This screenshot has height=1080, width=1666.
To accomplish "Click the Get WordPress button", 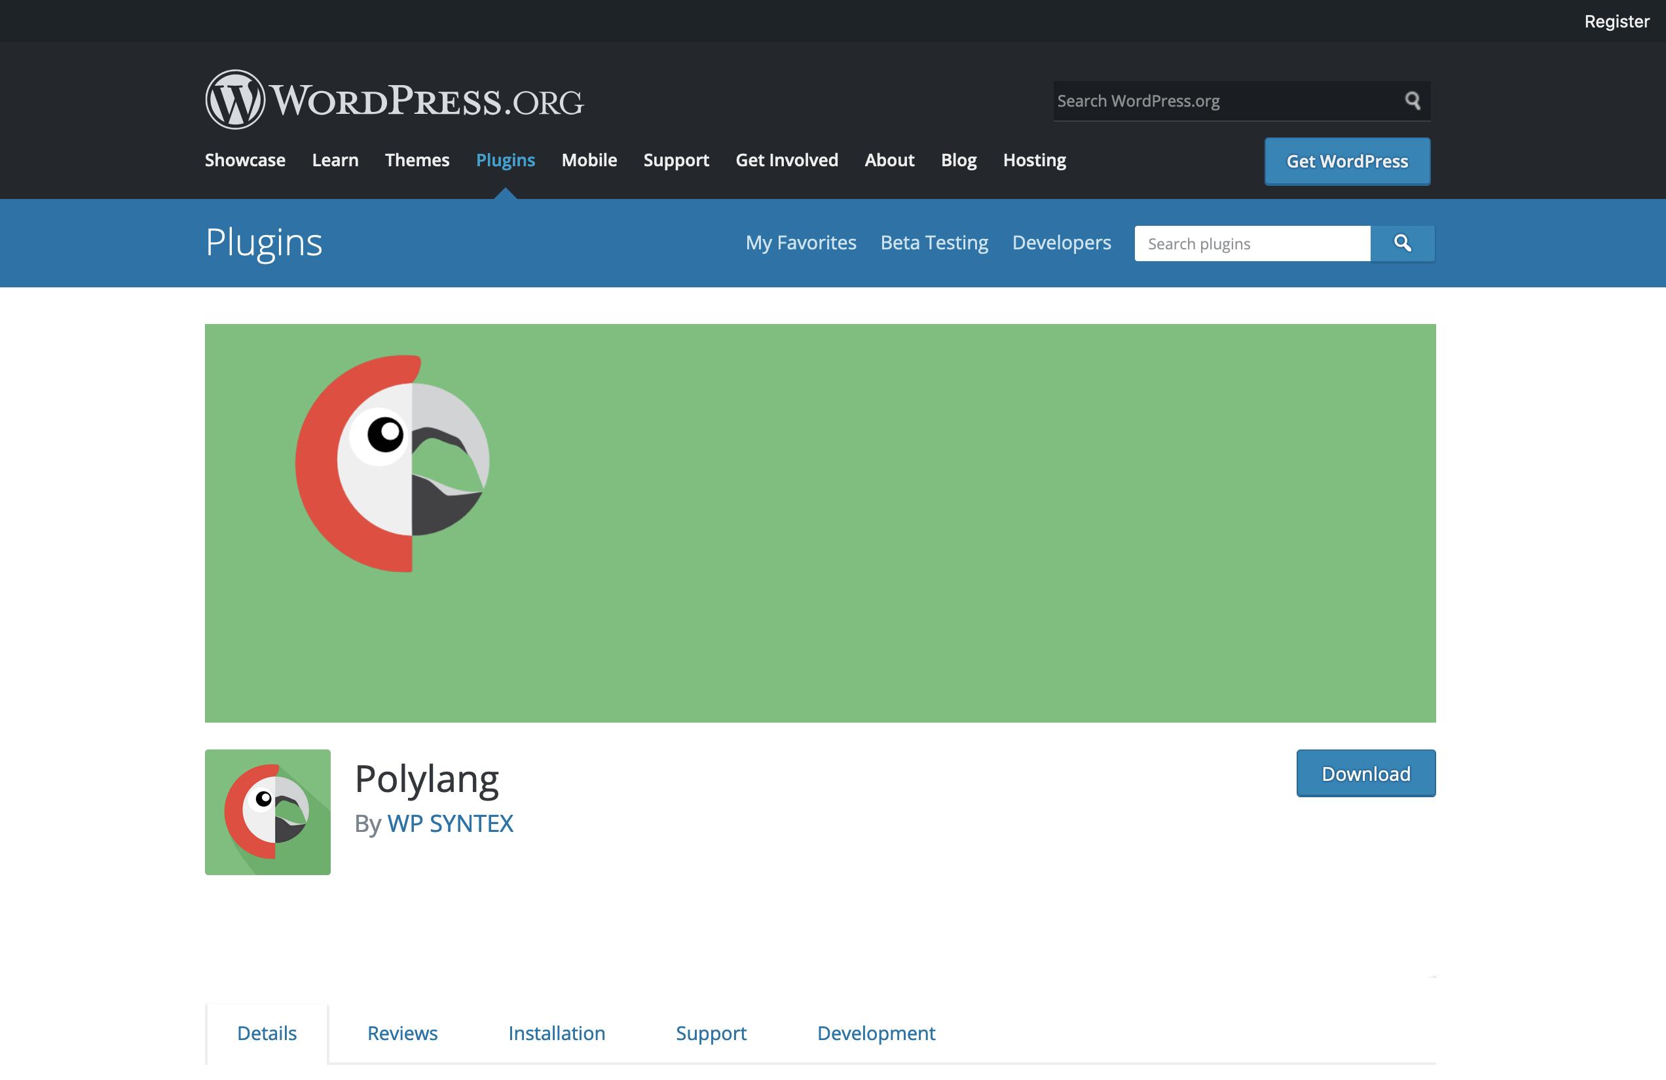I will [1346, 161].
